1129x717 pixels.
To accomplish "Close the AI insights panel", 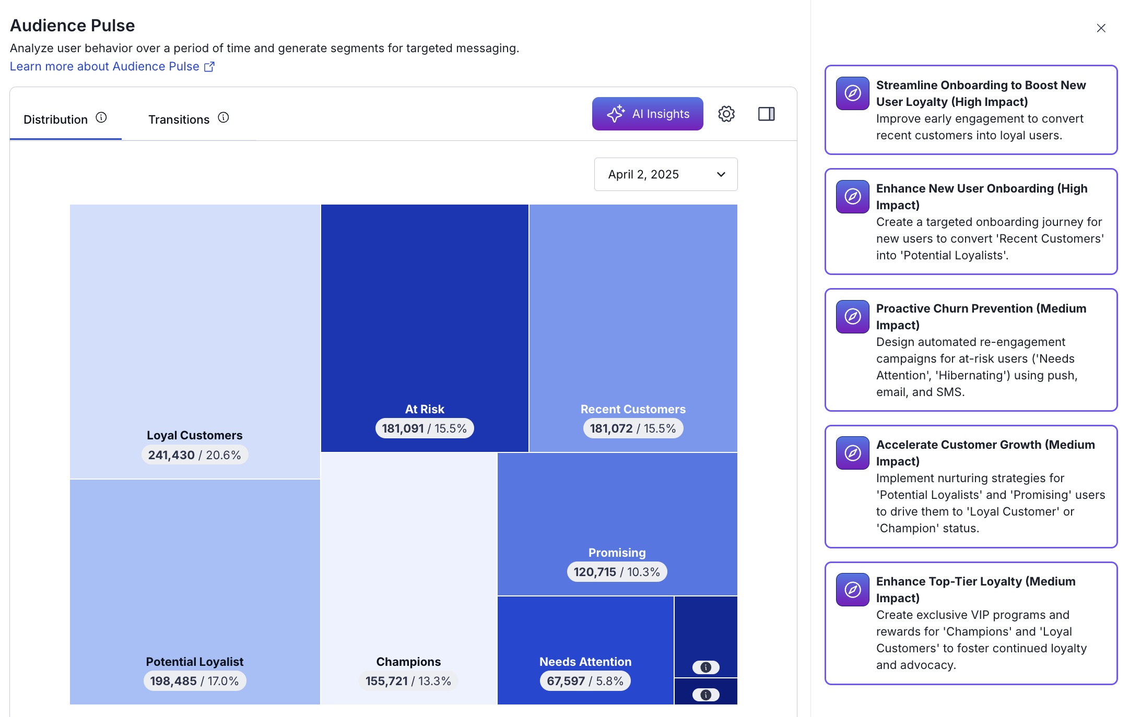I will pyautogui.click(x=1101, y=28).
